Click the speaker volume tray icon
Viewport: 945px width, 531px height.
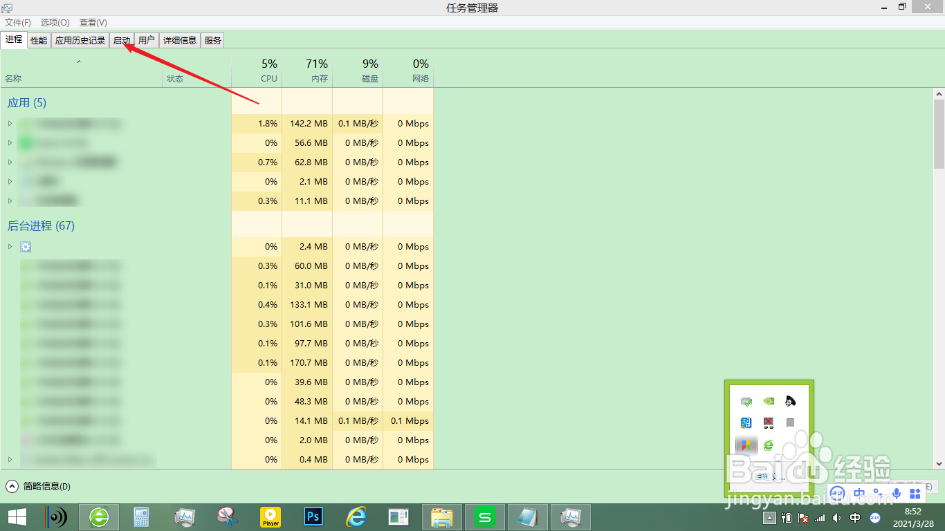coord(837,518)
